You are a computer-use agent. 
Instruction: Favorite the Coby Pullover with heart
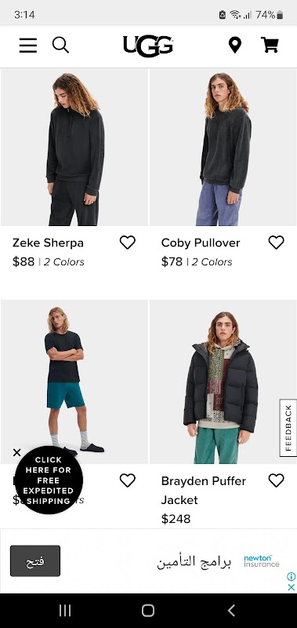click(x=276, y=243)
